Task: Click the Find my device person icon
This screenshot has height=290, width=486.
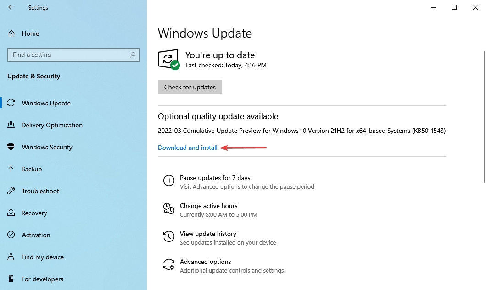Action: coord(11,257)
